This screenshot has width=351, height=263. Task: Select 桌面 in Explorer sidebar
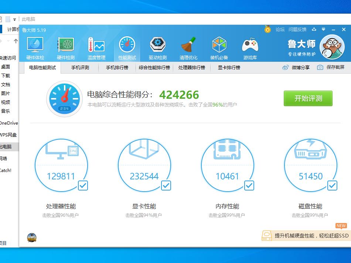click(6, 67)
